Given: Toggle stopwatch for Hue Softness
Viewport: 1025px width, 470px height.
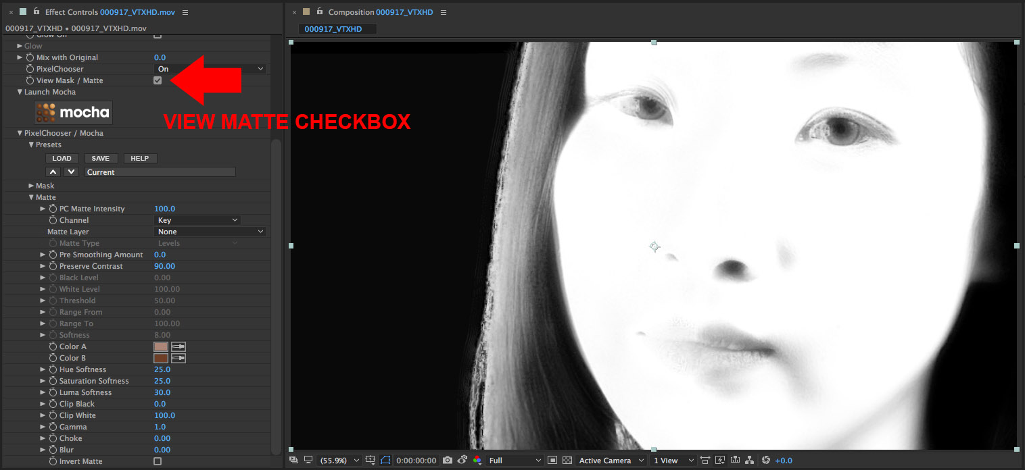Looking at the screenshot, I should point(53,369).
